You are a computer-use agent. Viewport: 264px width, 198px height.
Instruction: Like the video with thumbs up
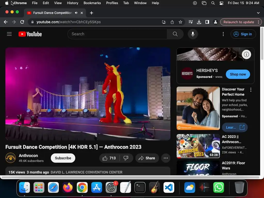pyautogui.click(x=109, y=158)
